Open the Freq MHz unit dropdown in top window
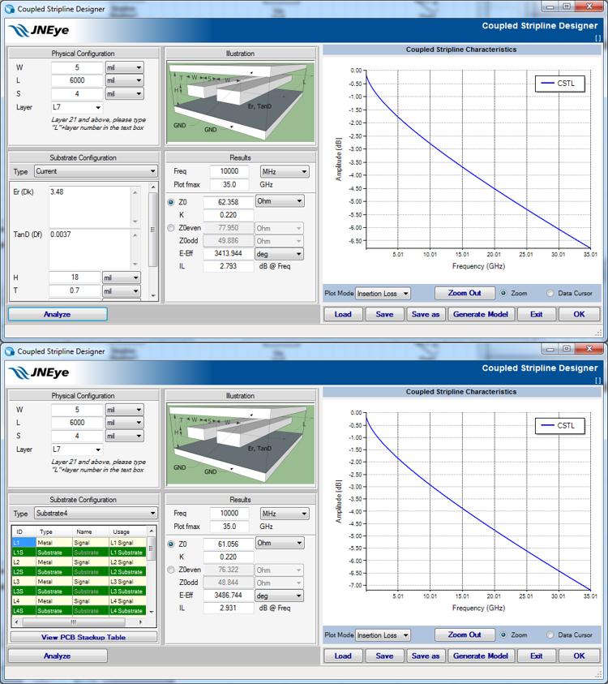This screenshot has width=608, height=684. pyautogui.click(x=285, y=172)
